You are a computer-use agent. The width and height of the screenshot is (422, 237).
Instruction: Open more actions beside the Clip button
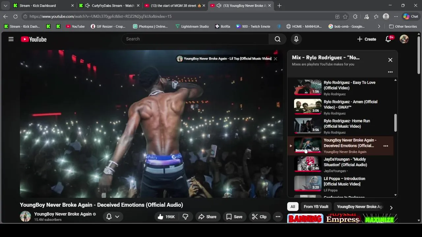278,217
